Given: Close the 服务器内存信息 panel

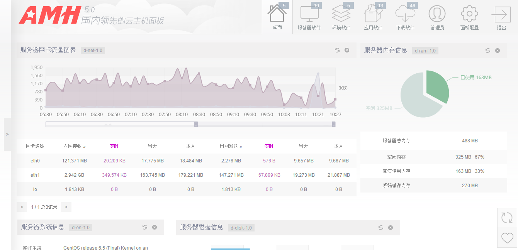Looking at the screenshot, I should pyautogui.click(x=498, y=51).
